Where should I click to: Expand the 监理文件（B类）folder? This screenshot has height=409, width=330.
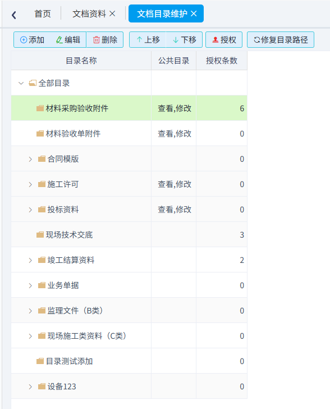30,311
